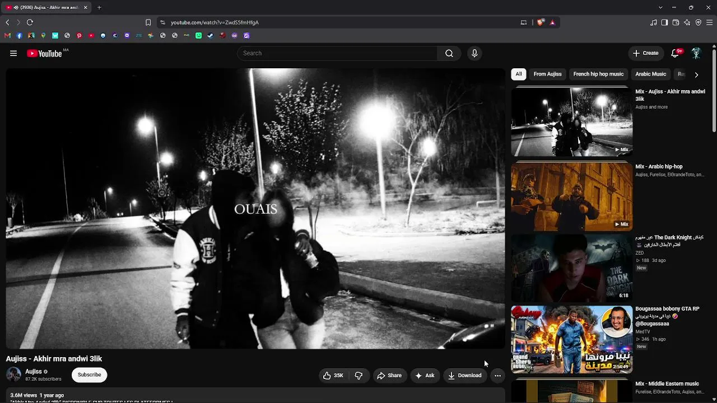Play or pause the video player
Image resolution: width=717 pixels, height=403 pixels.
(255, 208)
